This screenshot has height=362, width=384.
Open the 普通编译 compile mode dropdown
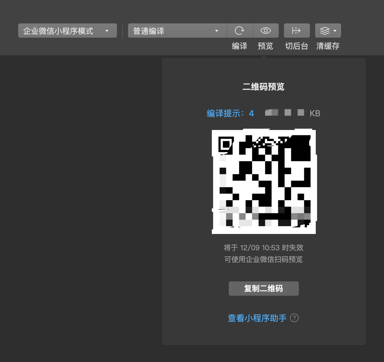point(178,31)
